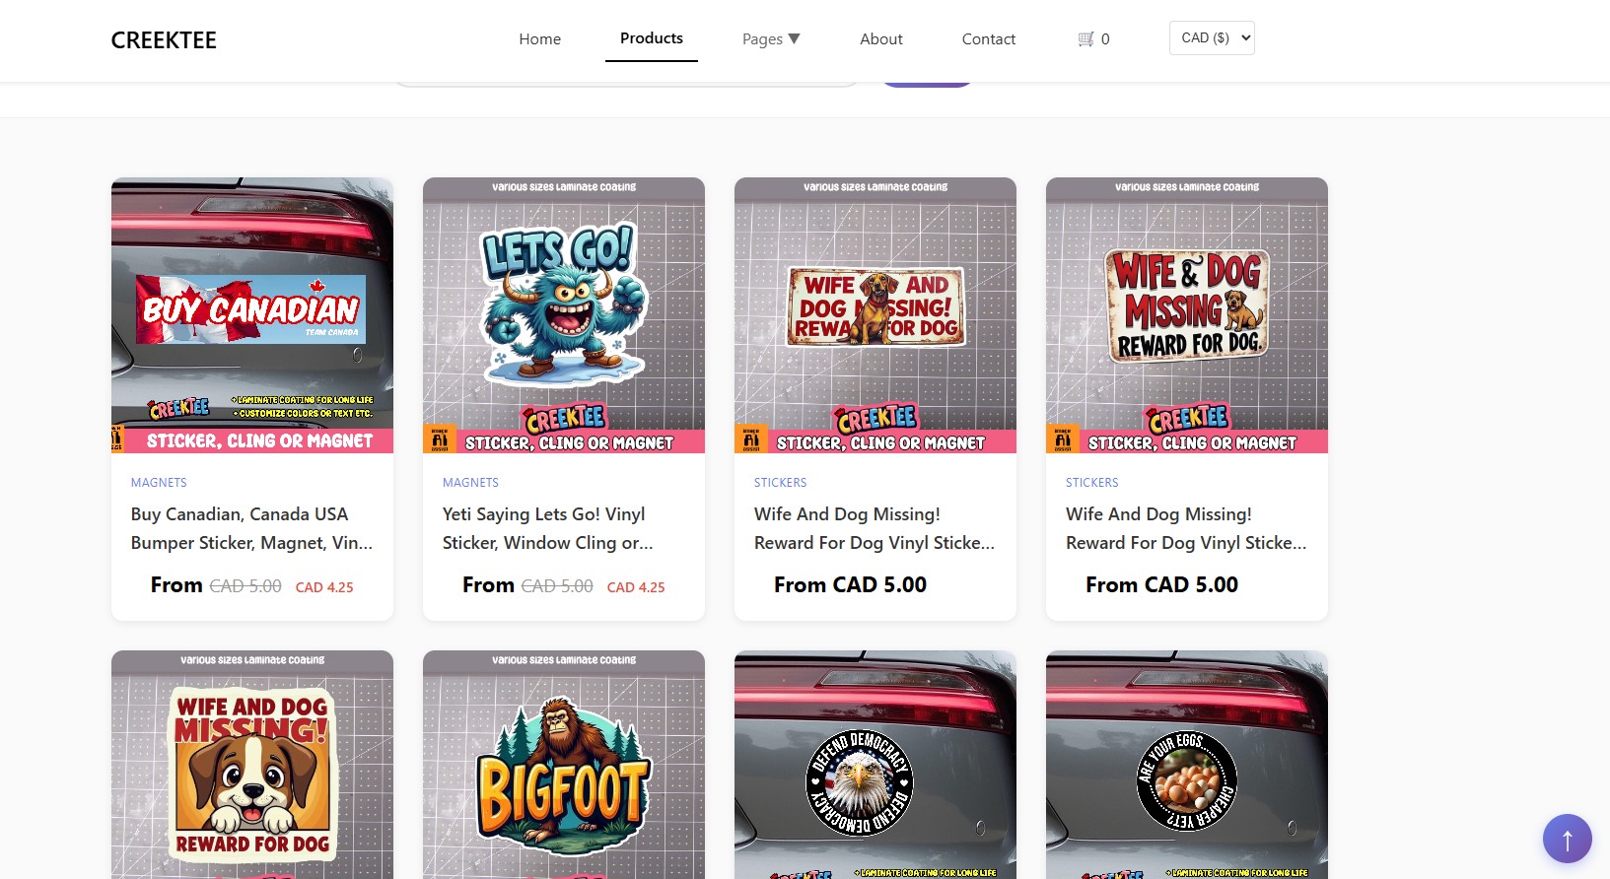
Task: Open the Are Your Eggs Cheaper image
Action: tap(1187, 765)
